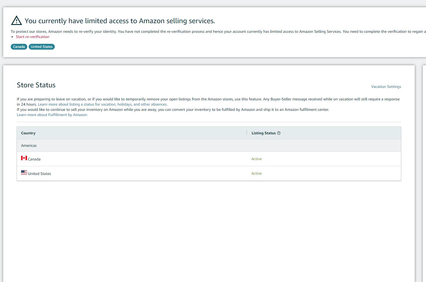The width and height of the screenshot is (426, 282).
Task: Click the Active status for Canada
Action: coord(256,159)
